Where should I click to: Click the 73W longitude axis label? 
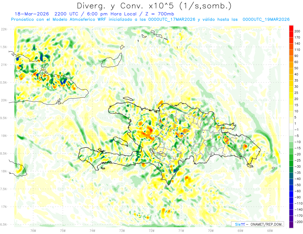(x=122, y=230)
